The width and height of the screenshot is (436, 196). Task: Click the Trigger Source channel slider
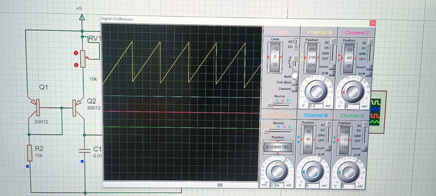point(278,105)
